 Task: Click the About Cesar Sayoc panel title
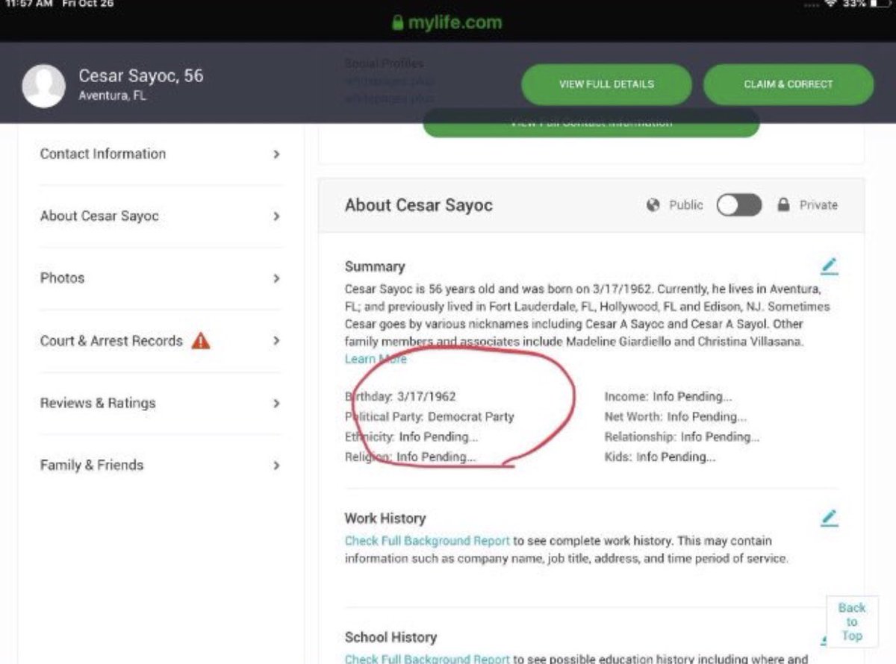[419, 205]
